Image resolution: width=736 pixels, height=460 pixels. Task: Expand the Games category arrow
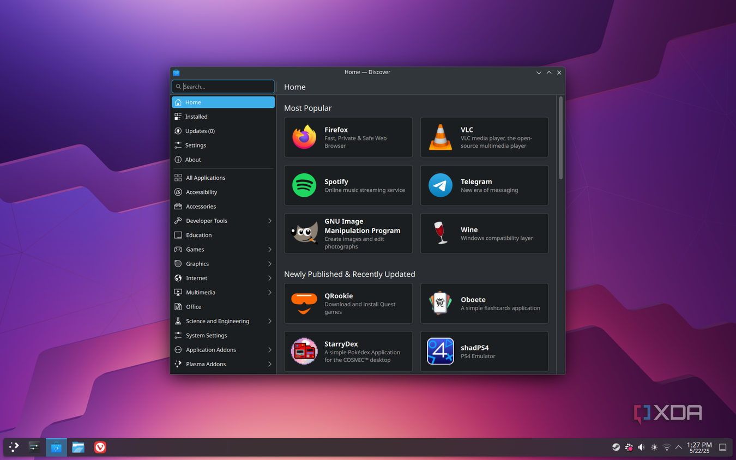pos(270,250)
